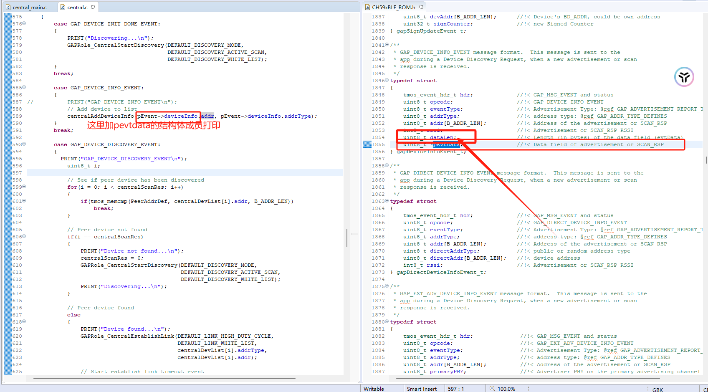
Task: Click line number 1856 in the right gutter
Action: point(378,152)
